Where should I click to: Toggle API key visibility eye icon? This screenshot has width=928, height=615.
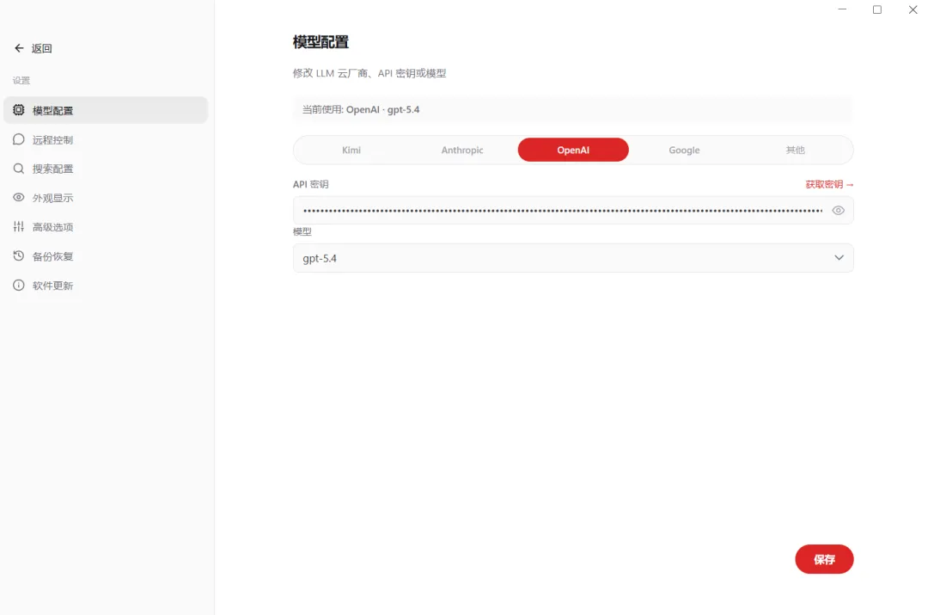point(838,211)
